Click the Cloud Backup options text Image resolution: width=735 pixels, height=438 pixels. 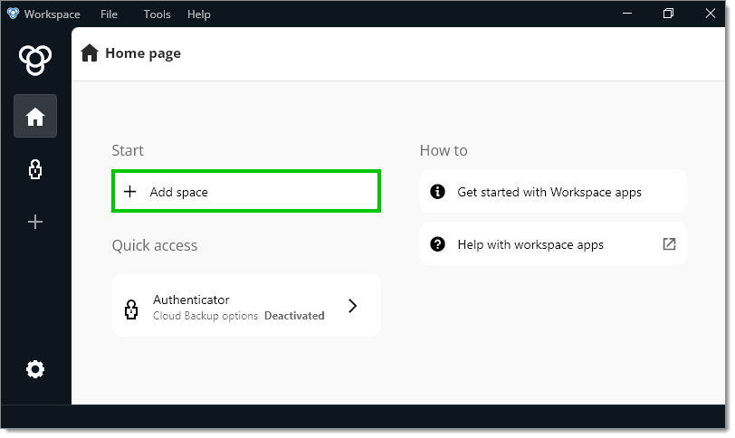point(205,316)
